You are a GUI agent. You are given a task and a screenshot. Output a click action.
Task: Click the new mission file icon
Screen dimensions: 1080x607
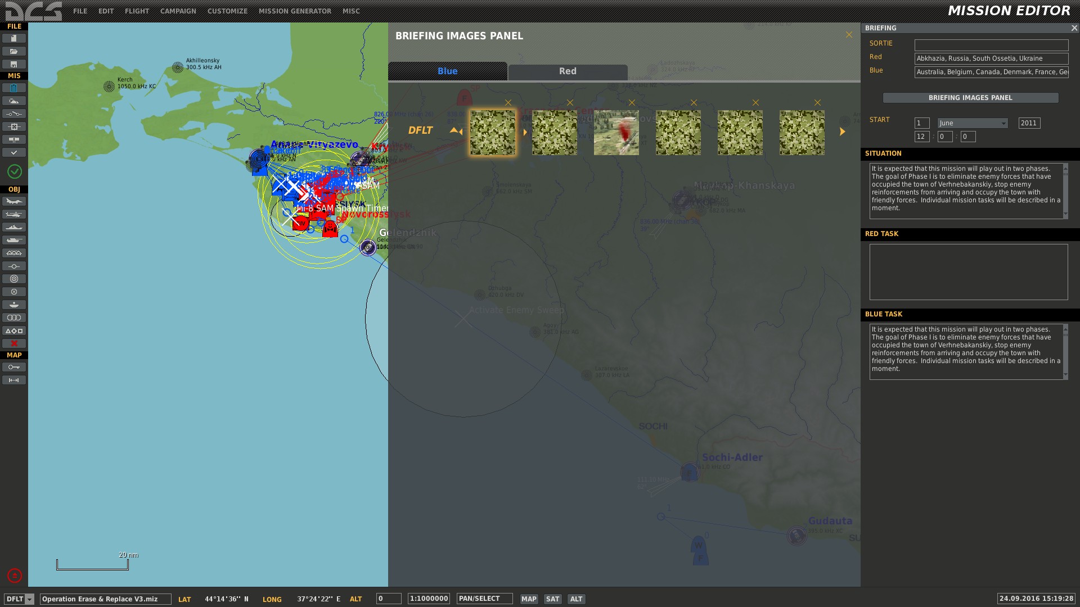click(14, 38)
